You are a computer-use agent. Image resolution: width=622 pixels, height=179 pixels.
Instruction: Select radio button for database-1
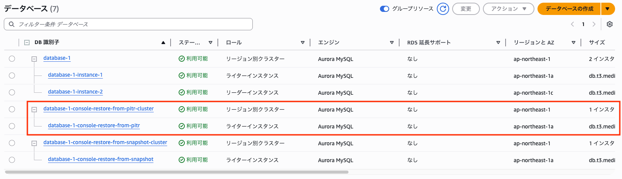pos(12,59)
